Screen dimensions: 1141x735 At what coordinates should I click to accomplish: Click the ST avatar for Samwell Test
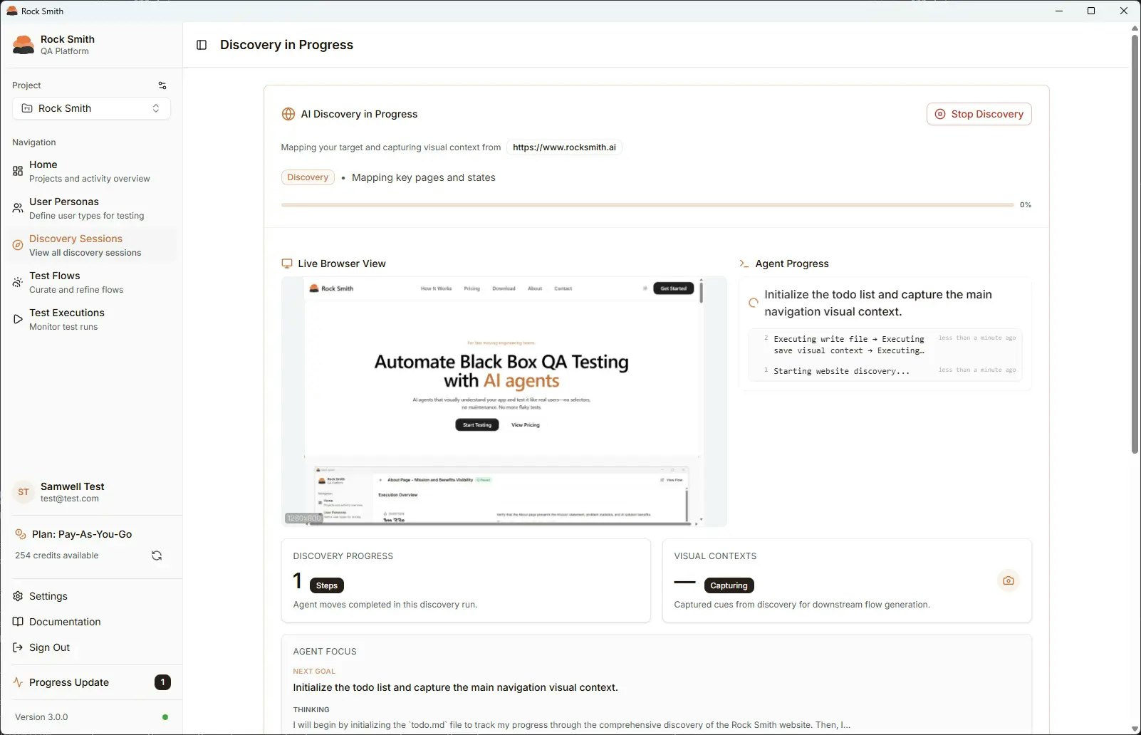(23, 491)
